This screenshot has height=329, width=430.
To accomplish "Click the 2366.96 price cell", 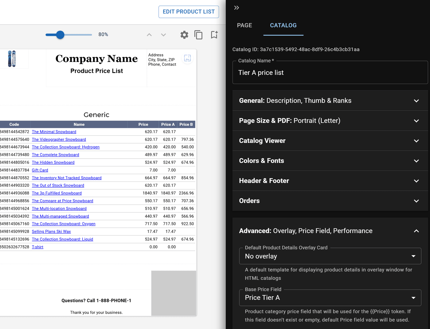I will (x=186, y=193).
